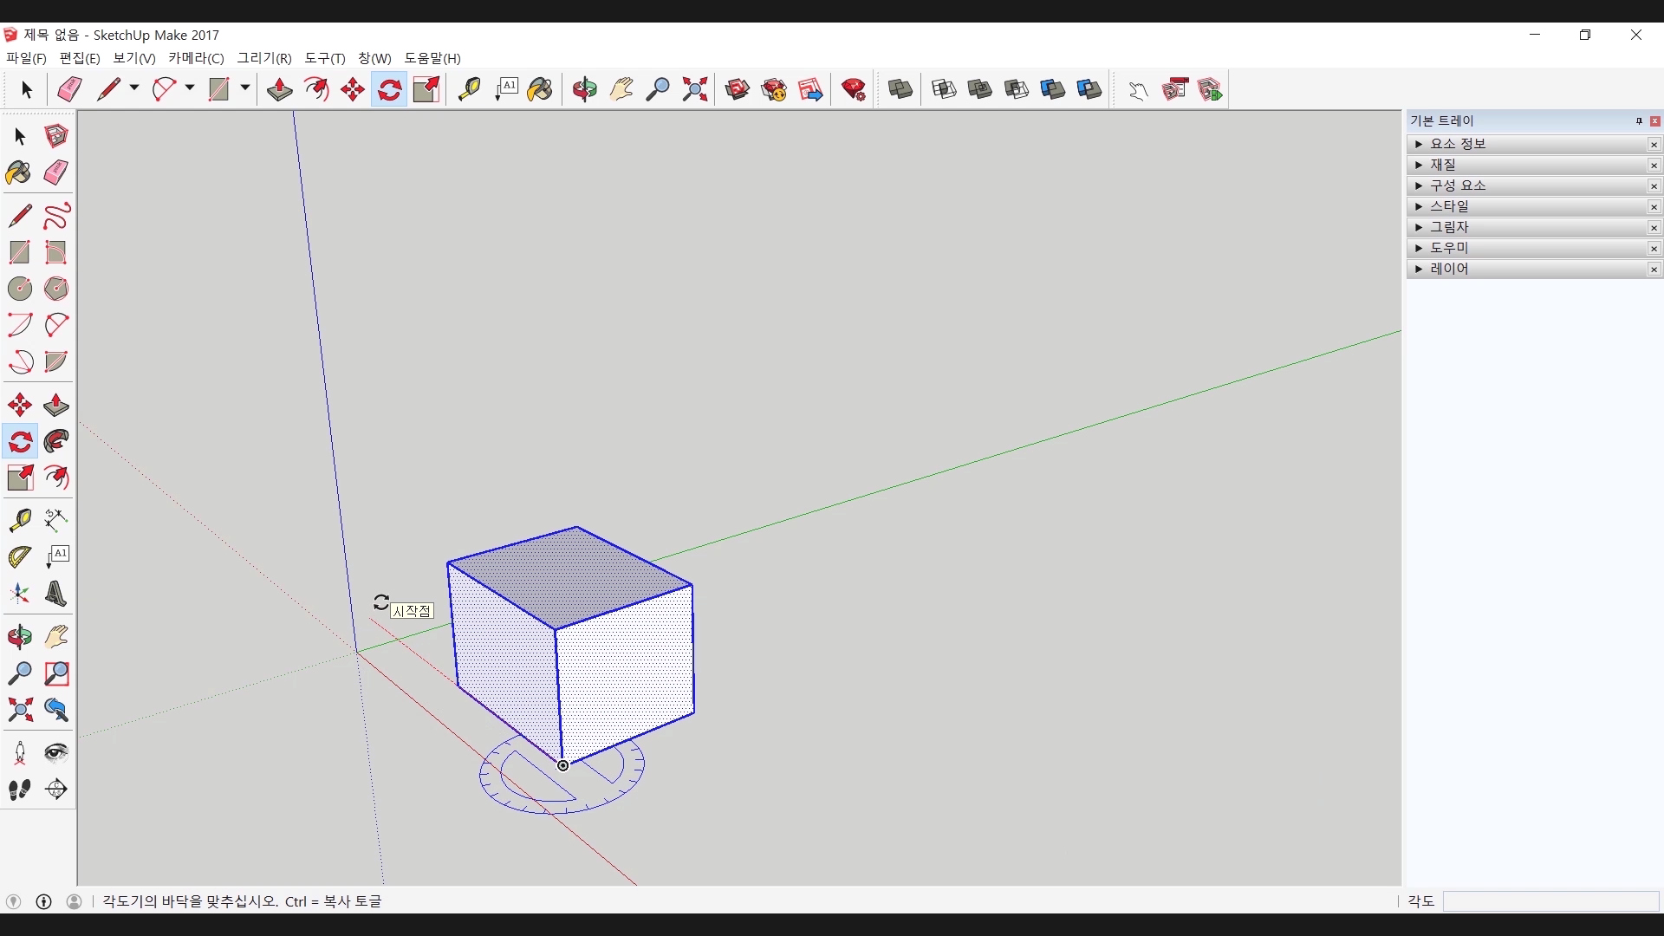The image size is (1664, 936).
Task: Click the Zoom Extents icon in top toolbar
Action: click(694, 89)
